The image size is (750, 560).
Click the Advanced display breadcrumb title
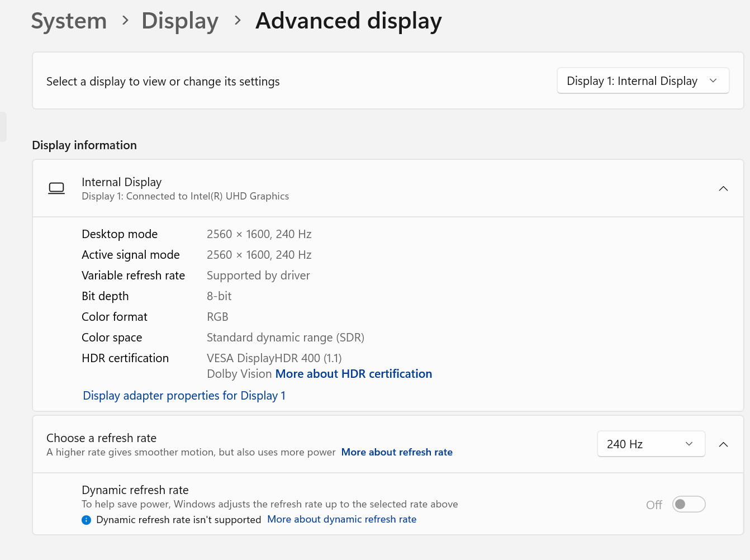[349, 21]
